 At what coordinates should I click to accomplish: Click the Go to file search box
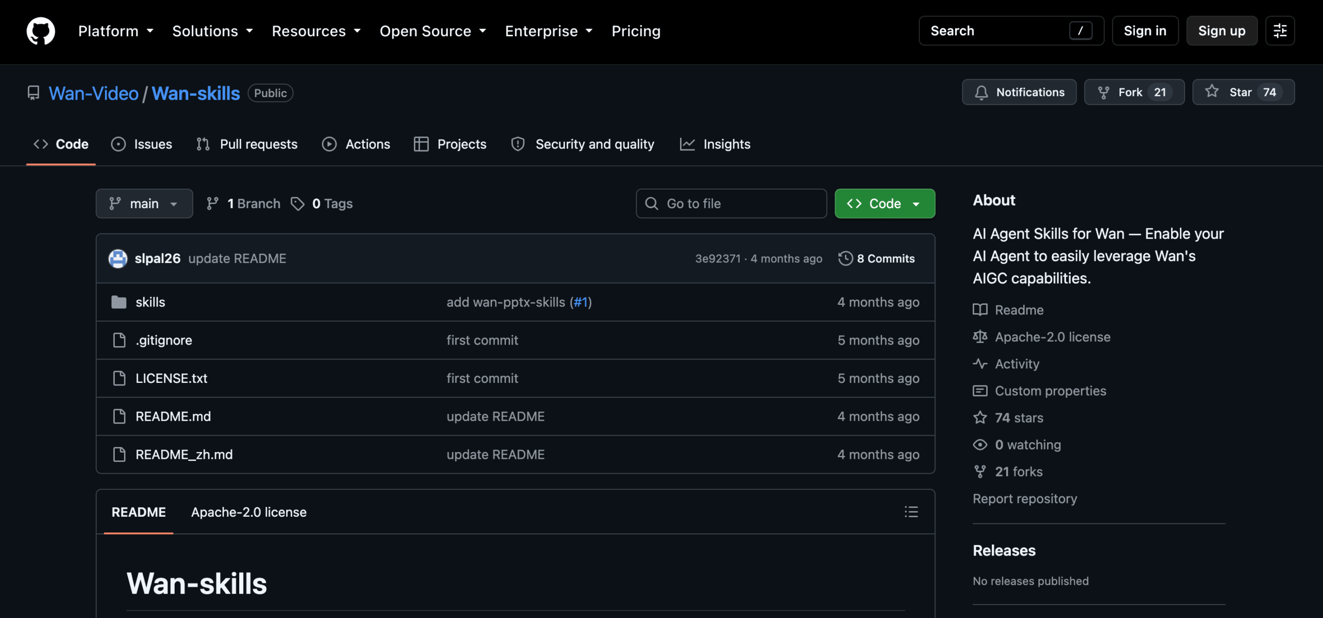(731, 204)
